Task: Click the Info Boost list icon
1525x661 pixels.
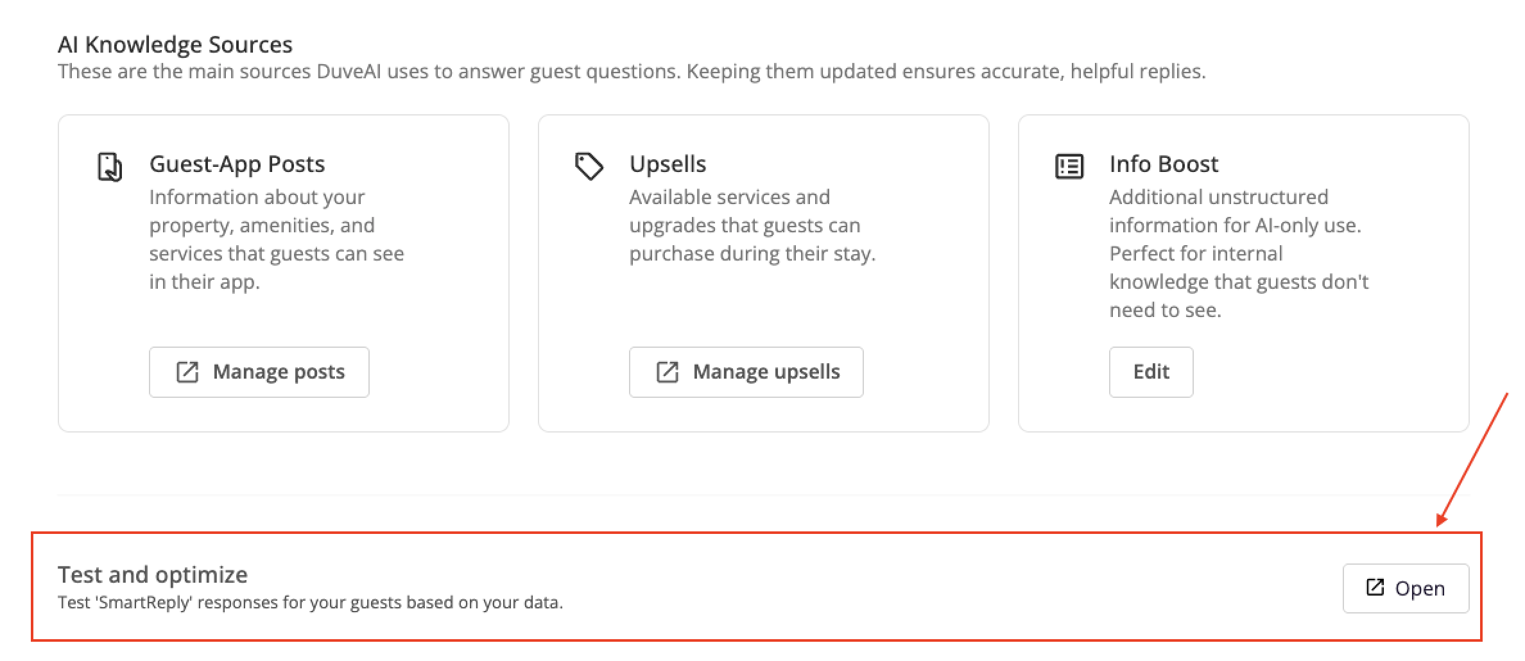Action: click(1069, 167)
